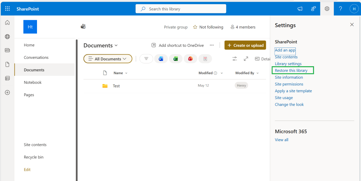361x181 pixels.
Task: Filter by Word documents icon
Action: 161,59
